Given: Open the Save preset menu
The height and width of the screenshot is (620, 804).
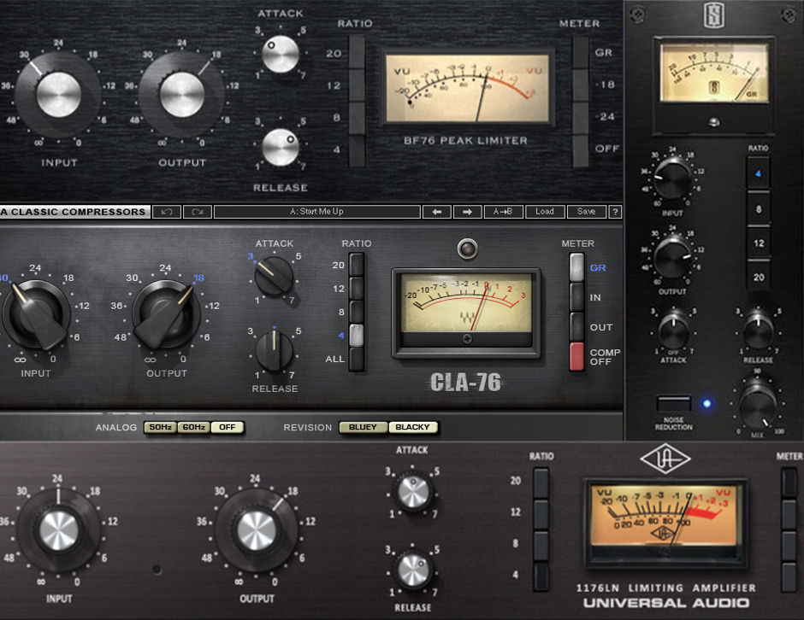Looking at the screenshot, I should (x=586, y=211).
